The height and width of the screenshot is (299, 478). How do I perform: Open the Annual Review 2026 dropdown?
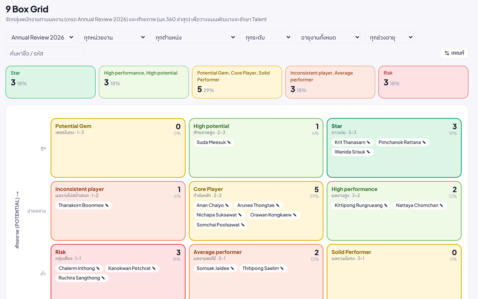(x=40, y=37)
